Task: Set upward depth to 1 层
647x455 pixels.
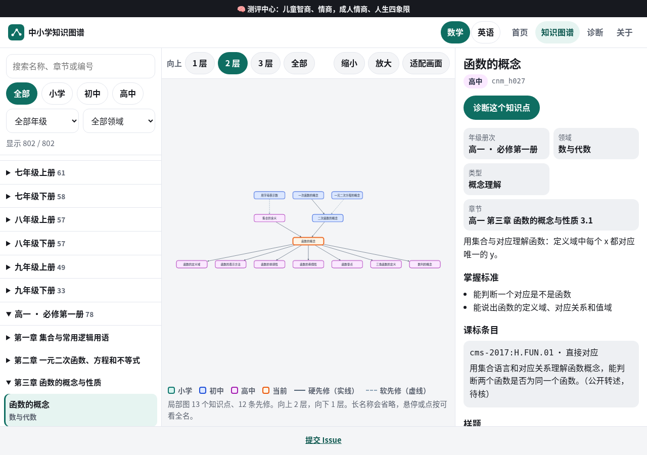Action: (200, 63)
